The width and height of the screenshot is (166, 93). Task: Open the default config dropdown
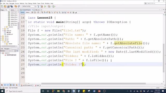point(29,6)
